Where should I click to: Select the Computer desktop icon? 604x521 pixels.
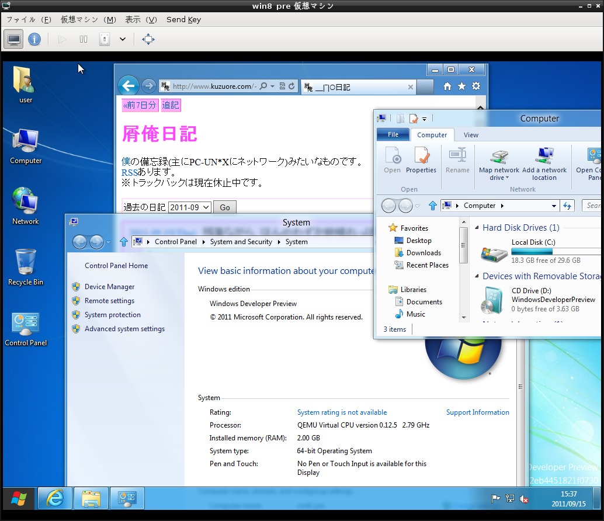(x=26, y=147)
